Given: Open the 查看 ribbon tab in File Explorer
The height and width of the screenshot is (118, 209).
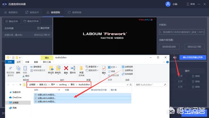Looking at the screenshot, I should point(36,62).
